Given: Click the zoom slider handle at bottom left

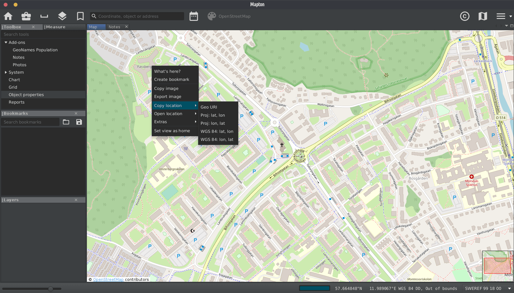Looking at the screenshot, I should coord(50,289).
